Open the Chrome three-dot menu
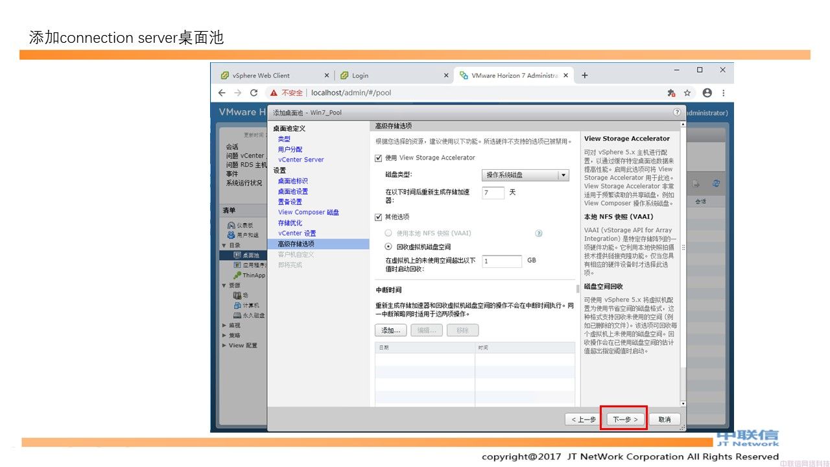The width and height of the screenshot is (830, 467). (724, 93)
